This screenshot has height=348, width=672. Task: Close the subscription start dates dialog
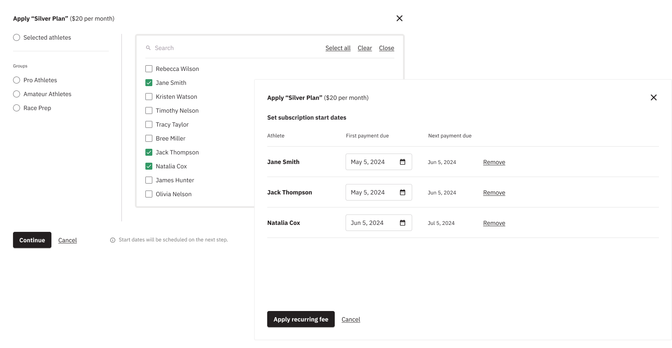[653, 97]
